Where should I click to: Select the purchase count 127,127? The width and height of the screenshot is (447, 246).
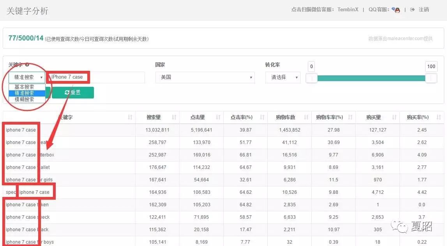click(378, 130)
